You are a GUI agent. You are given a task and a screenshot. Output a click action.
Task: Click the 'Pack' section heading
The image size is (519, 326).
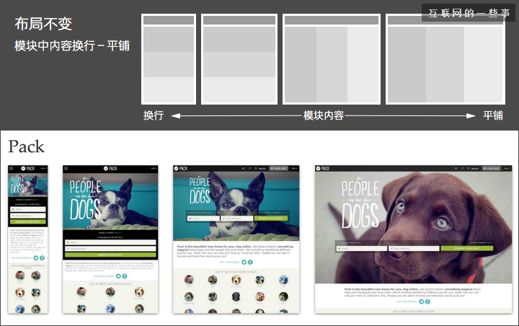point(26,147)
